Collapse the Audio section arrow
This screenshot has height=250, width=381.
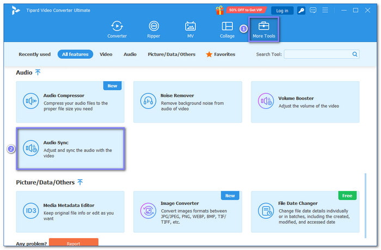point(38,72)
